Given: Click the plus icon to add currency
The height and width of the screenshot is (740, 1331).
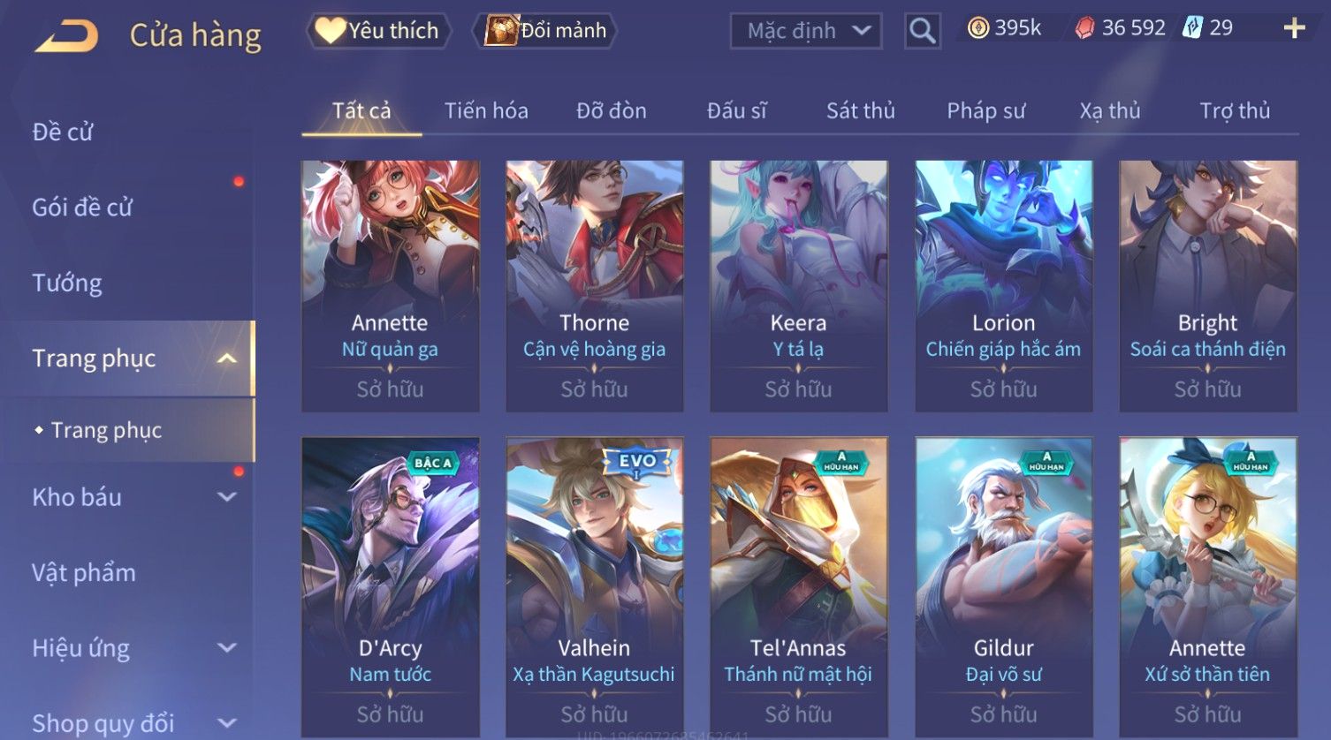Looking at the screenshot, I should (x=1294, y=29).
